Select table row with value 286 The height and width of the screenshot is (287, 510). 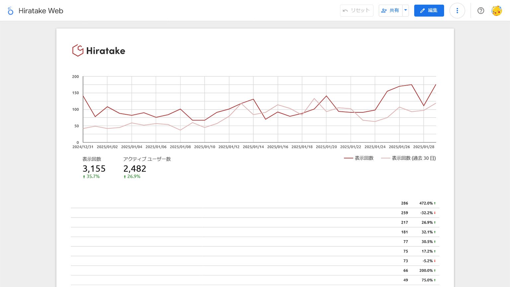[255, 203]
